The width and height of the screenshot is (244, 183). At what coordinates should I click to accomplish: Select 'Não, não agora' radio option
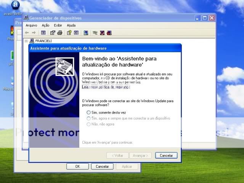[89, 124]
